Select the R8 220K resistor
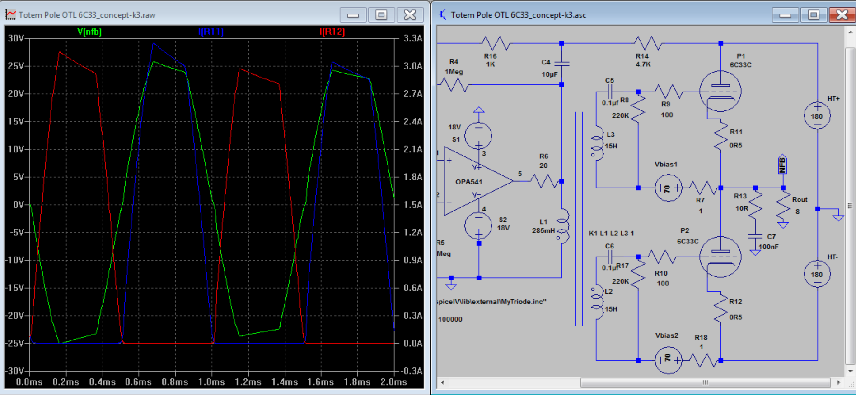This screenshot has height=395, width=856. [x=638, y=108]
